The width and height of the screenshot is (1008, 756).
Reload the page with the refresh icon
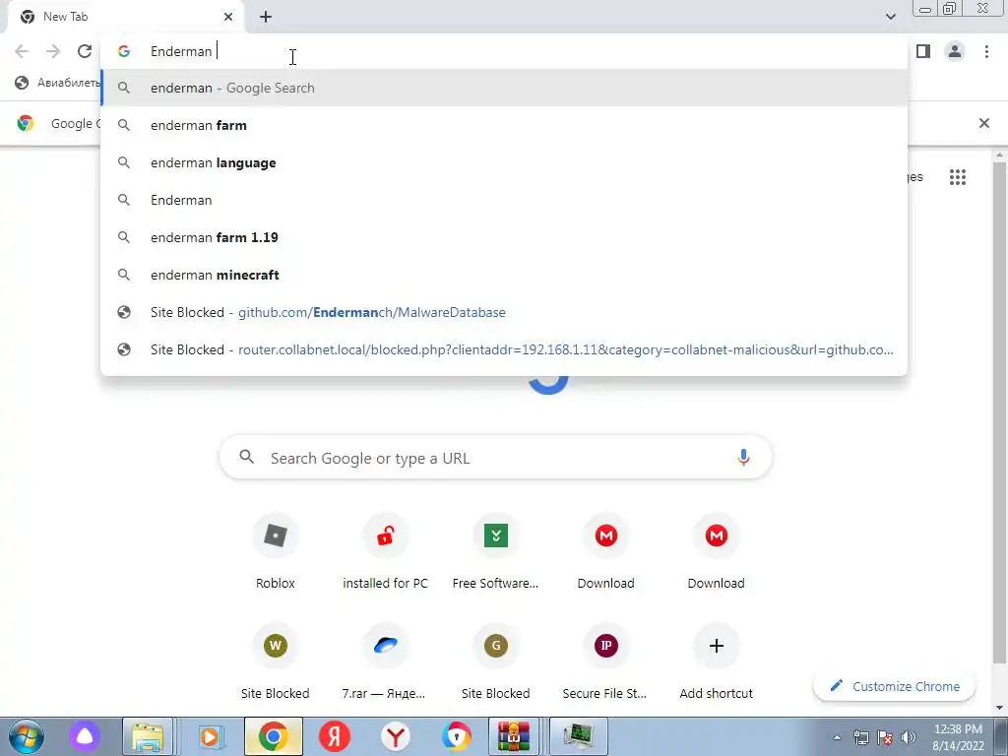coord(85,51)
